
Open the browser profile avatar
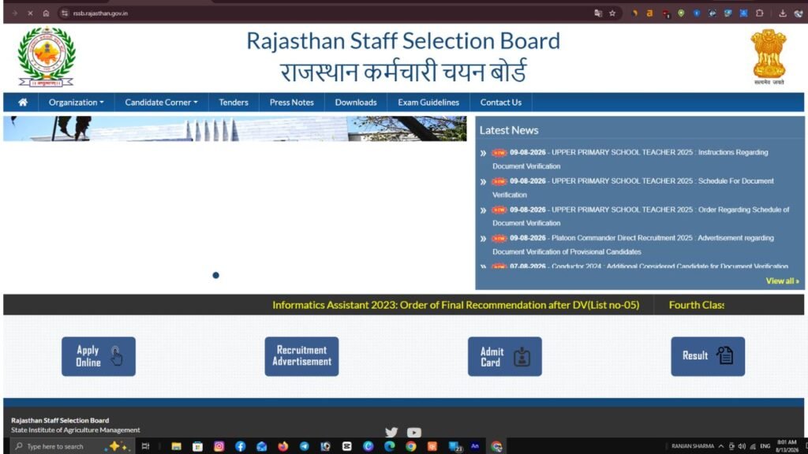(x=799, y=13)
